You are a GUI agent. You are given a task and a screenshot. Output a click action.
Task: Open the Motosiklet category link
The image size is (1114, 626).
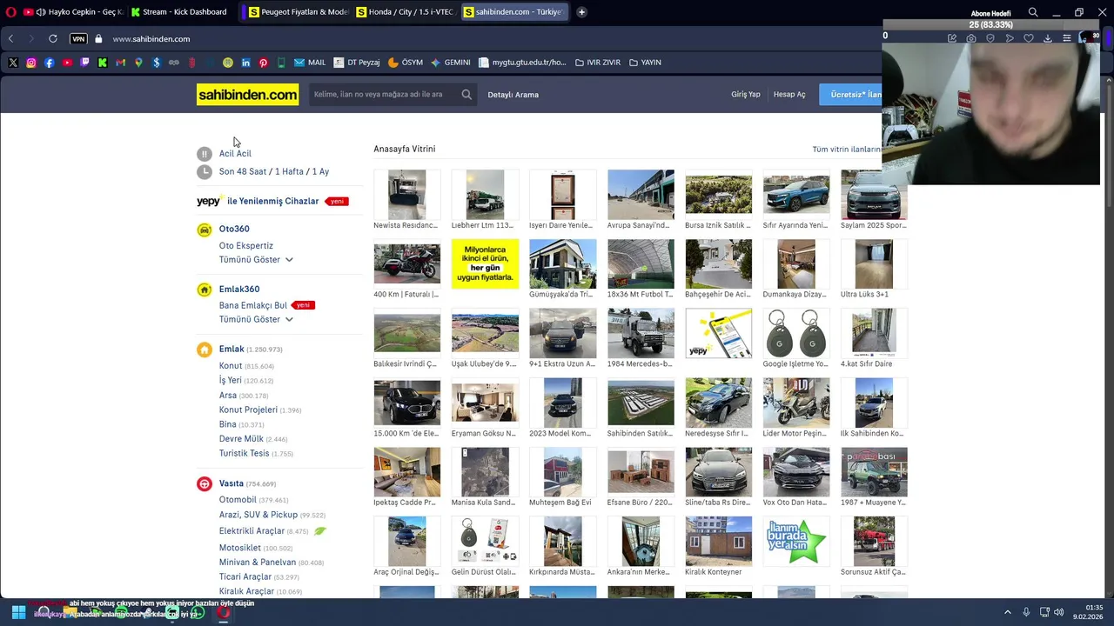click(240, 549)
